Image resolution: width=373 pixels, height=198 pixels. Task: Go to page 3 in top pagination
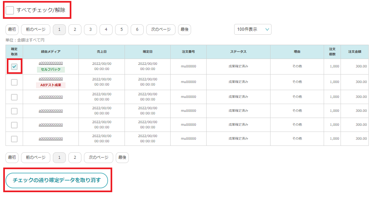(x=90, y=29)
